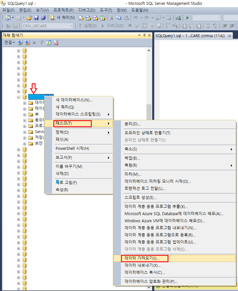
Task: Select 백업 (Backup) from the tasks submenu
Action: pos(132,158)
